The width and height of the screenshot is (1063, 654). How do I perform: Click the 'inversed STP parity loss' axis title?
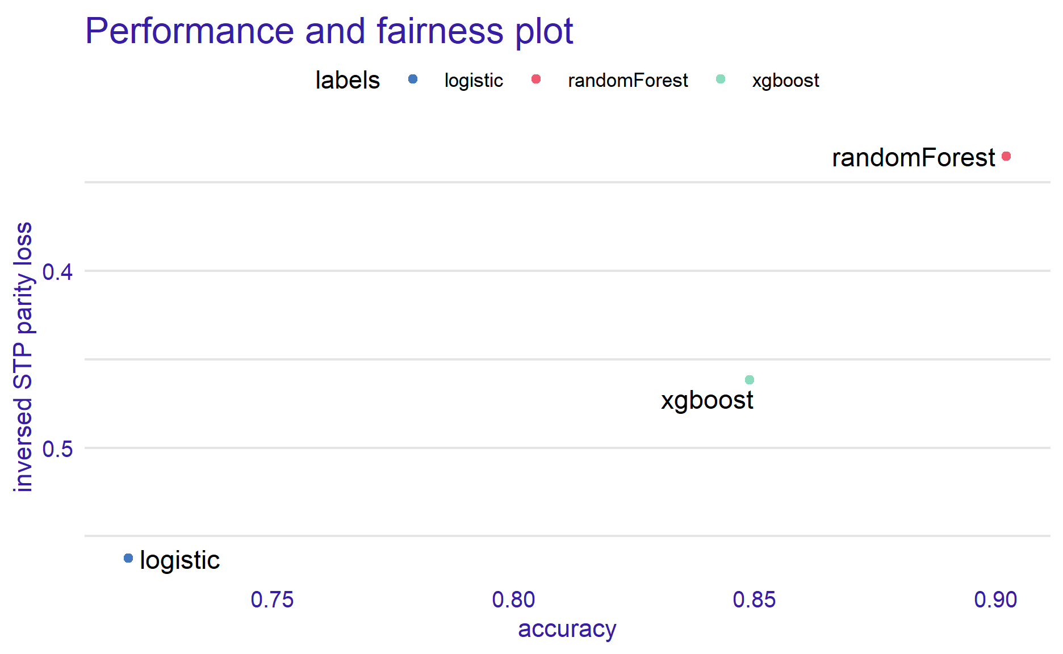pos(23,357)
